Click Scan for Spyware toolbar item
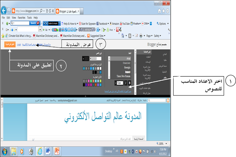The width and height of the screenshot is (236, 157). click(x=87, y=24)
